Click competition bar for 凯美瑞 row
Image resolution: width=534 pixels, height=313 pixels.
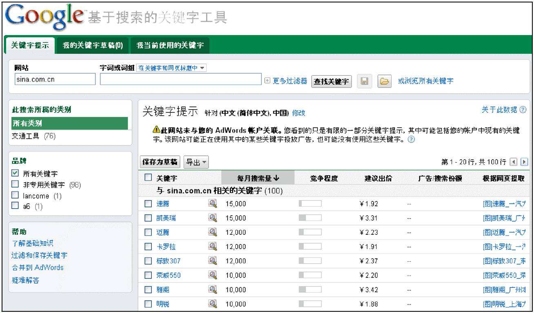[310, 218]
